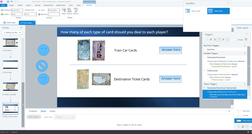
Task: Open the Player properties
Action: 64,11
